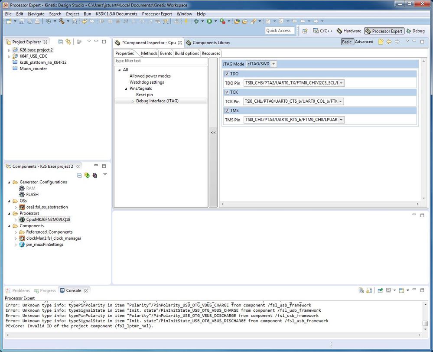
Task: Toggle the TCK checkbox
Action: point(227,92)
